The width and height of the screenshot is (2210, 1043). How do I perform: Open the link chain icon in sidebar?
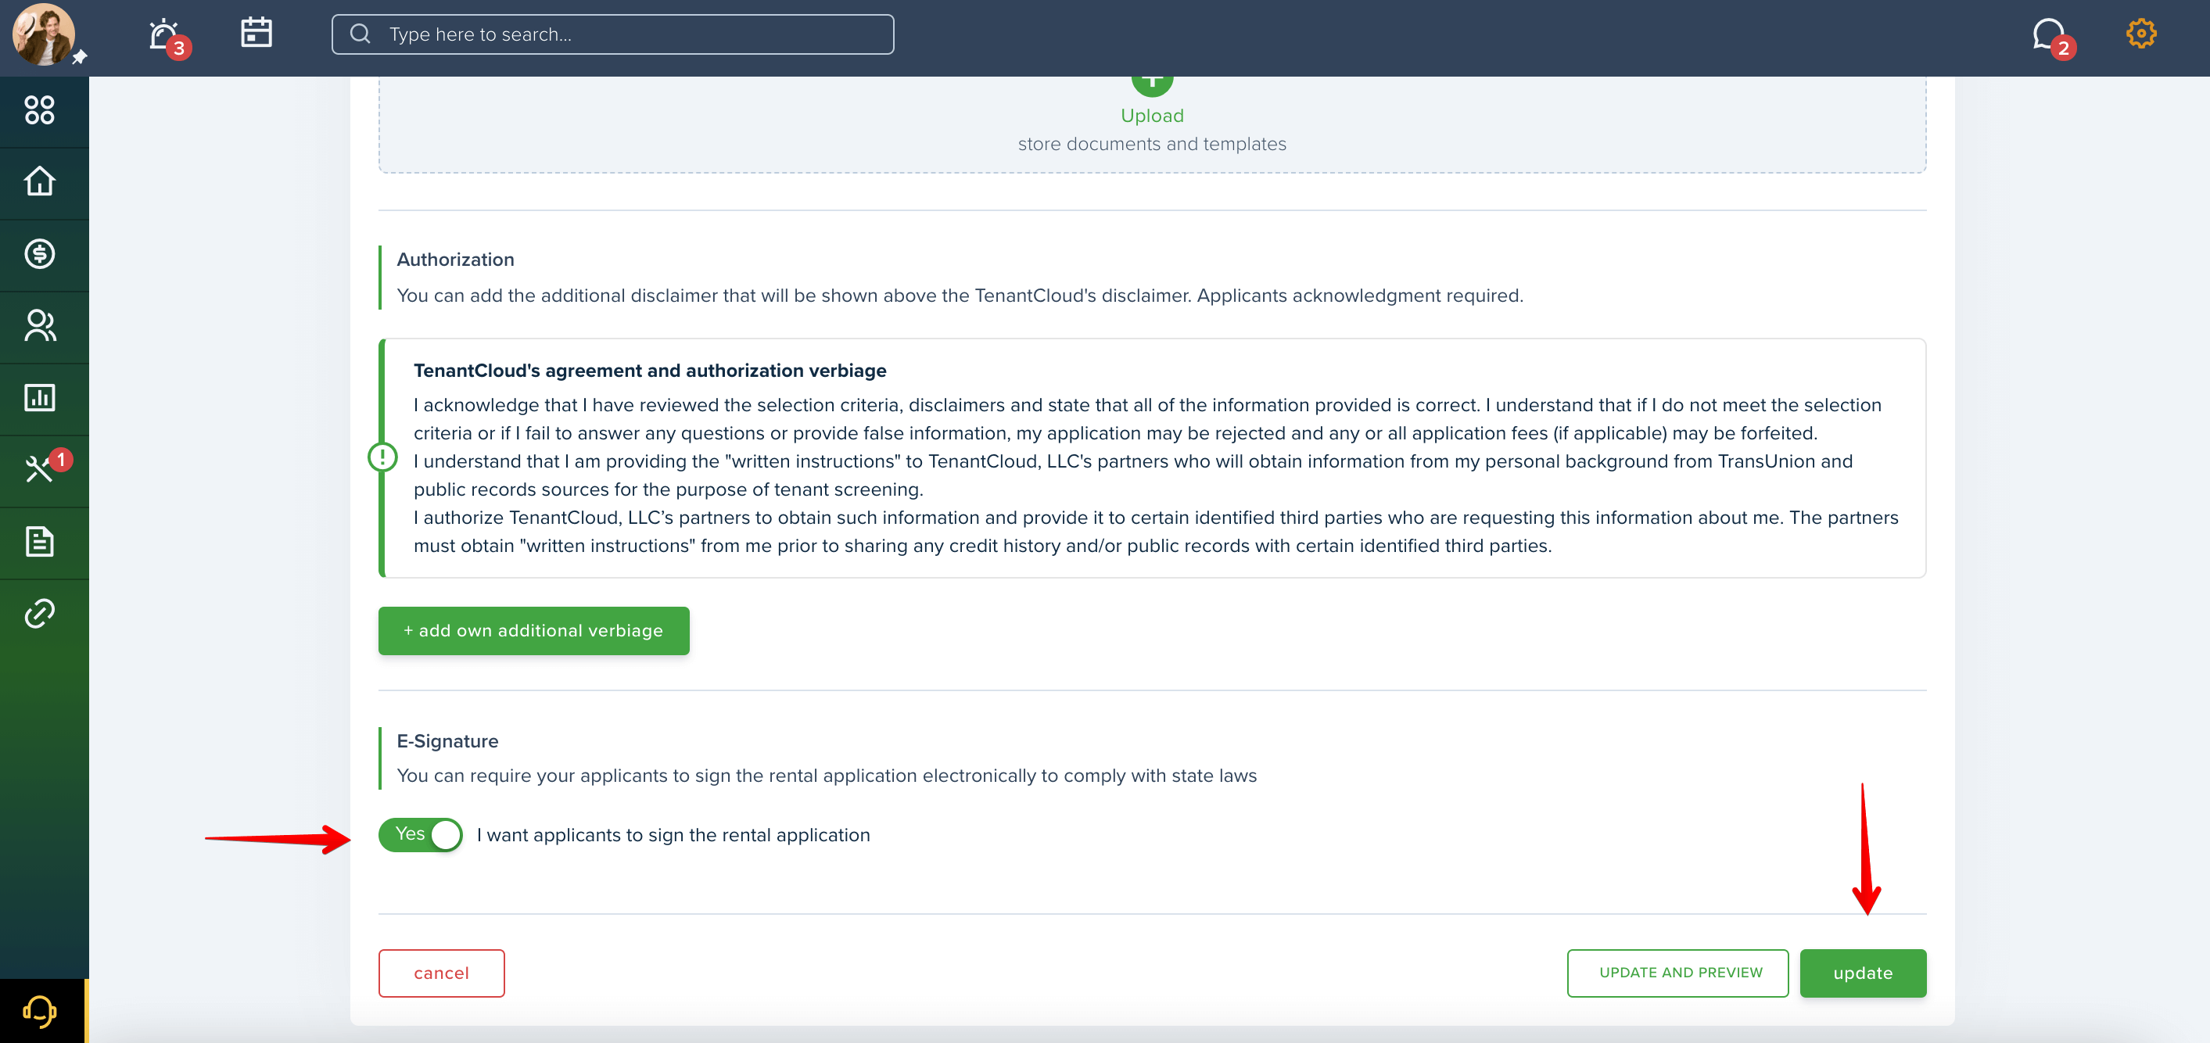(x=39, y=613)
